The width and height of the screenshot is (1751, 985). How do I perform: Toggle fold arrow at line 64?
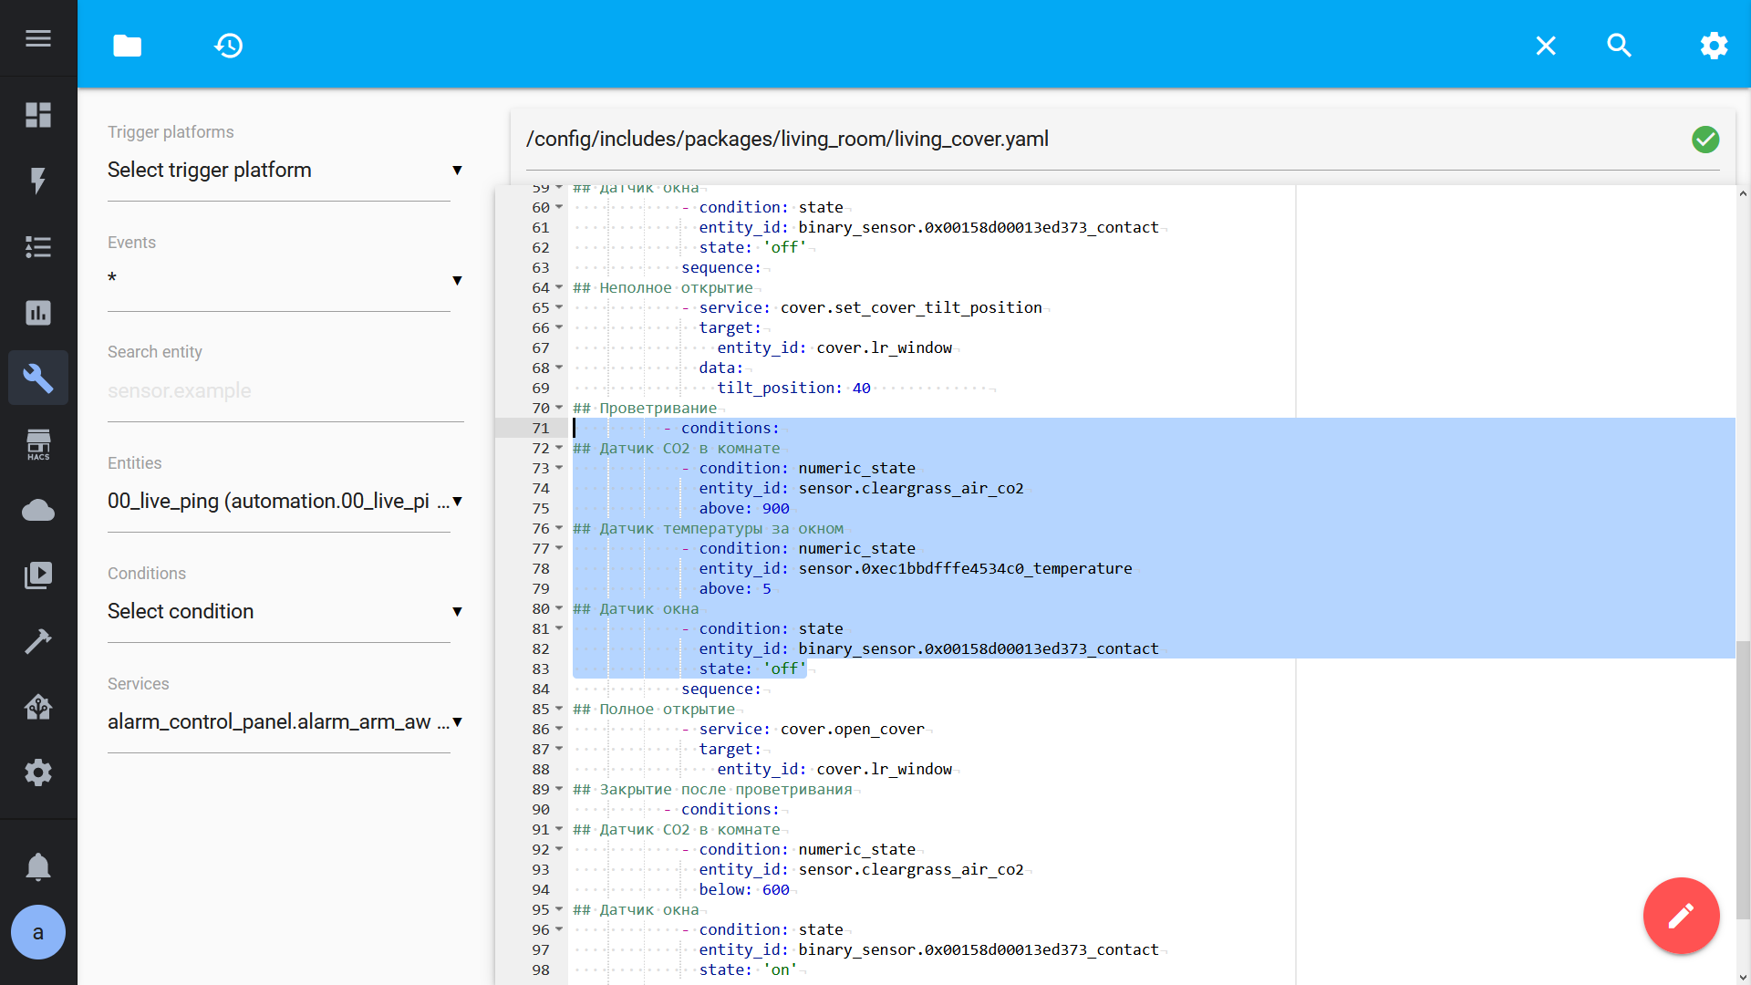pyautogui.click(x=559, y=287)
